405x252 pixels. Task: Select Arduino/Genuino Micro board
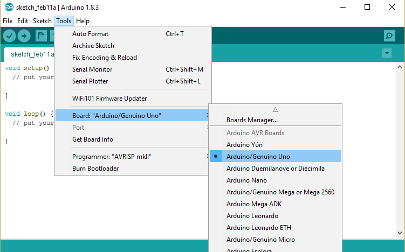pyautogui.click(x=276, y=240)
